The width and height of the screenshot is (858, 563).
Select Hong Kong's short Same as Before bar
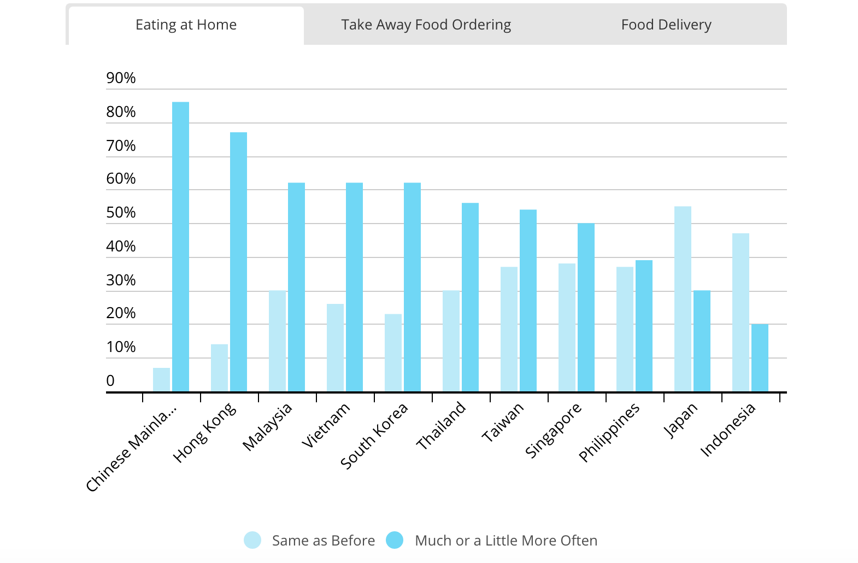click(x=219, y=367)
